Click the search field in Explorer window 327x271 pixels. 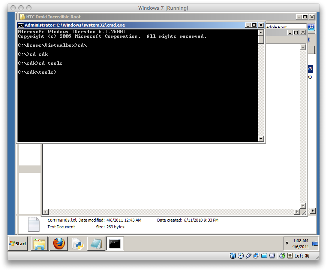[286, 27]
